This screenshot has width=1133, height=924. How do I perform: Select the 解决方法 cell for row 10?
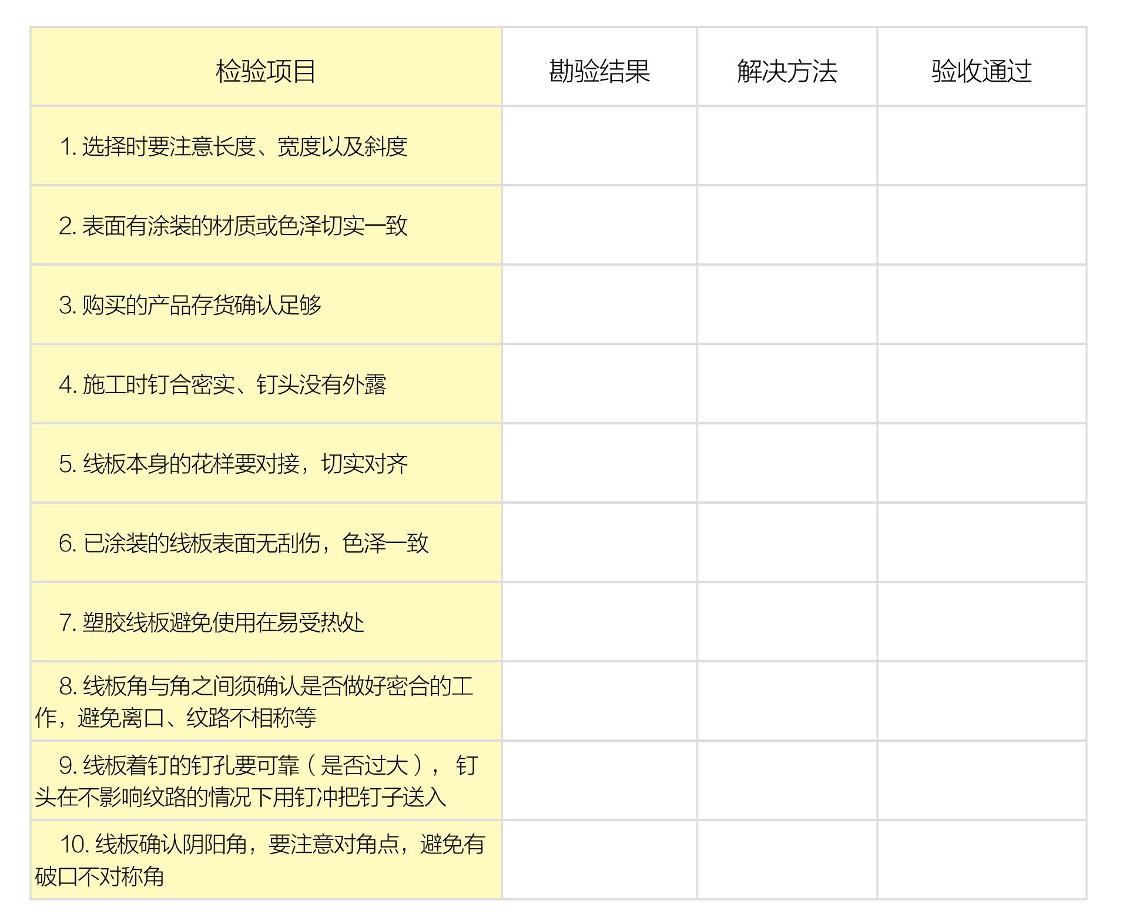tap(787, 860)
